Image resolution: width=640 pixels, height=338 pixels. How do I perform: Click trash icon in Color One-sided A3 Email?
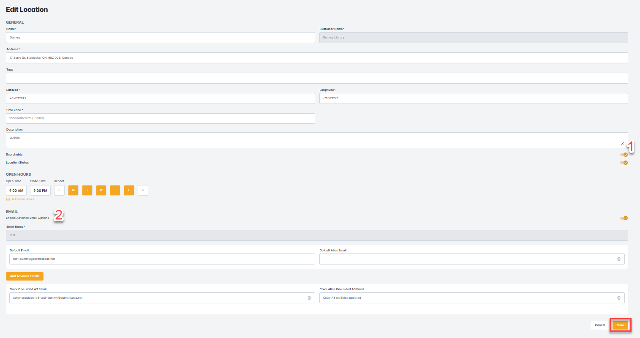click(309, 298)
